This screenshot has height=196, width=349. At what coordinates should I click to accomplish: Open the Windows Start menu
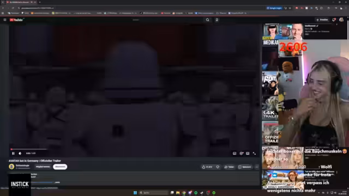point(135,193)
